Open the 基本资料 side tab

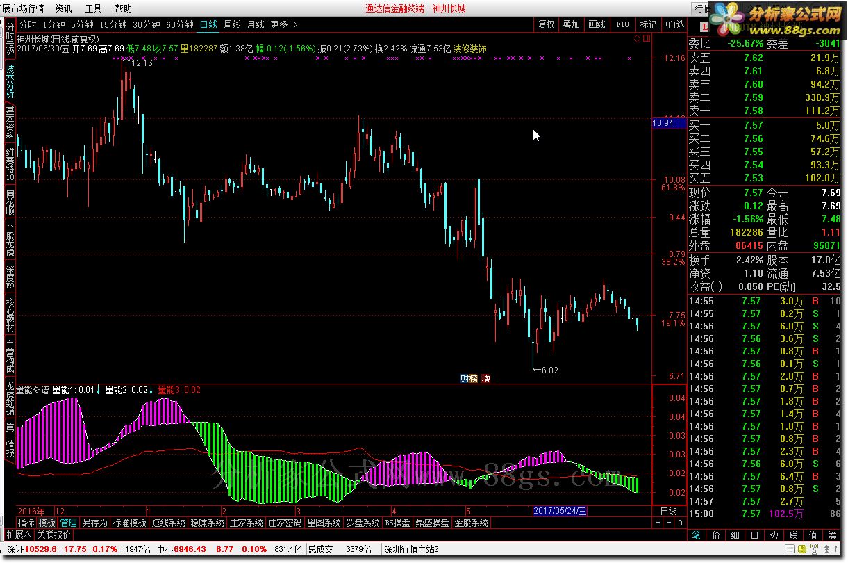pyautogui.click(x=10, y=123)
